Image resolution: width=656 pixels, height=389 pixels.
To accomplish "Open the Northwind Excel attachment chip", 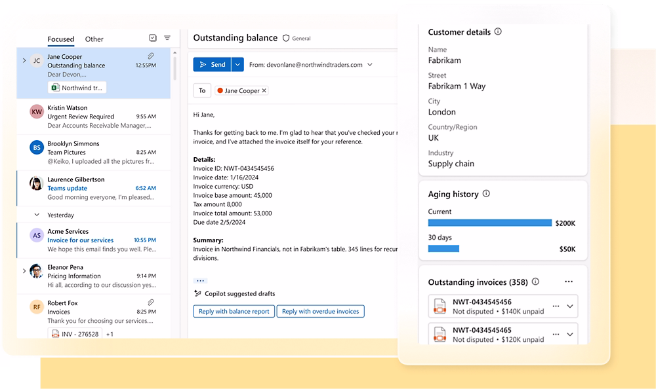I will point(77,88).
